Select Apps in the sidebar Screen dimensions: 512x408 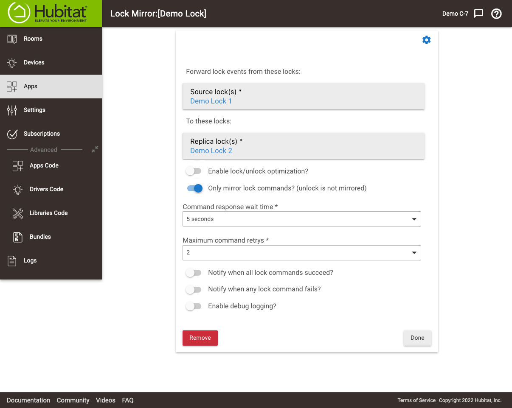pyautogui.click(x=51, y=87)
